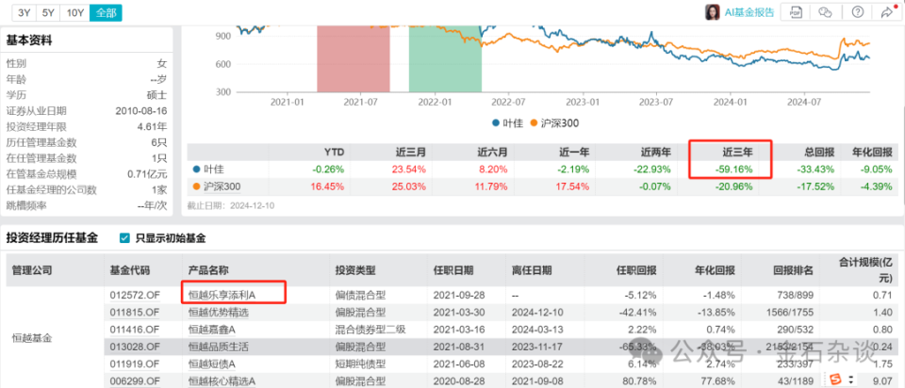
Task: Click the 近一年 performance column header
Action: 574,153
